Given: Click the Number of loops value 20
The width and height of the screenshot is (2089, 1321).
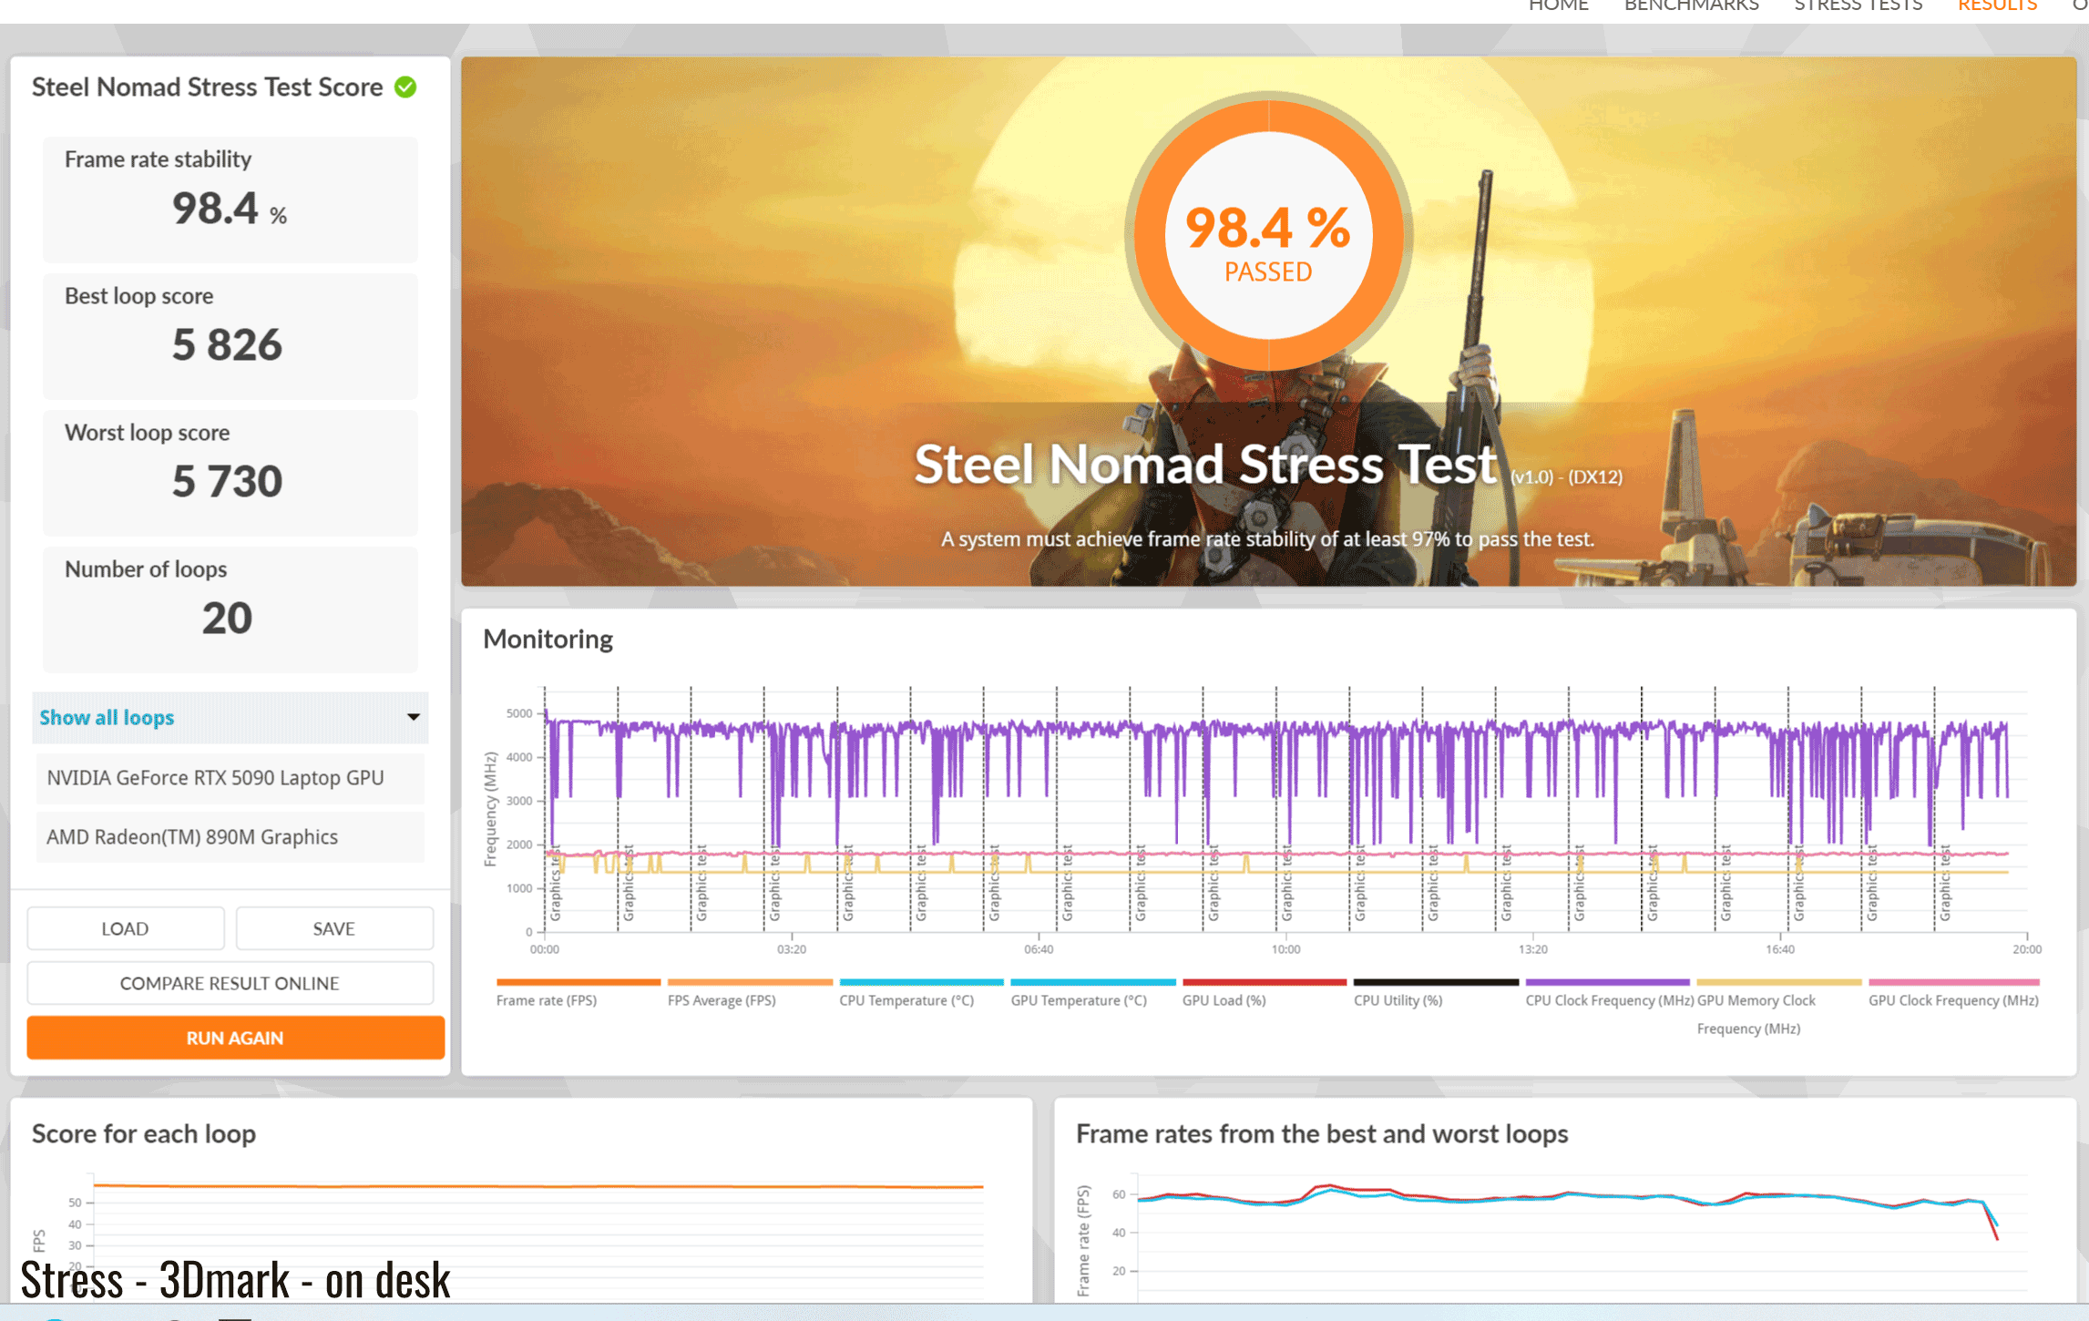Looking at the screenshot, I should click(227, 619).
